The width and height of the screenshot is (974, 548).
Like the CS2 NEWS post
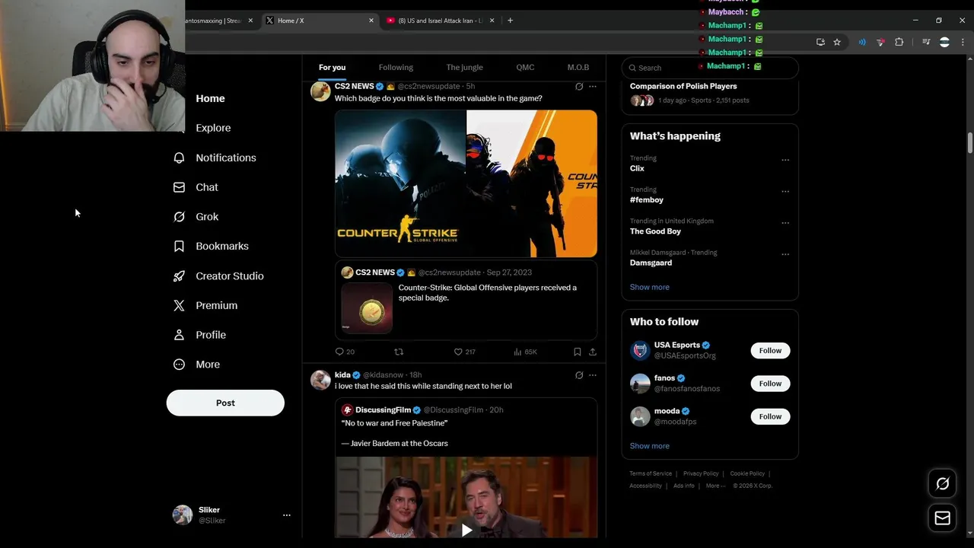pyautogui.click(x=458, y=352)
